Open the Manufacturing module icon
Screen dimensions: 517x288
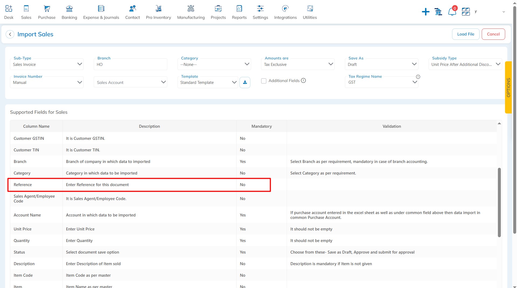pyautogui.click(x=191, y=9)
